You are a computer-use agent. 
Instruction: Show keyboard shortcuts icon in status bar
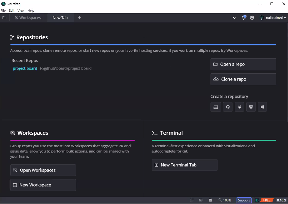[x=201, y=200]
